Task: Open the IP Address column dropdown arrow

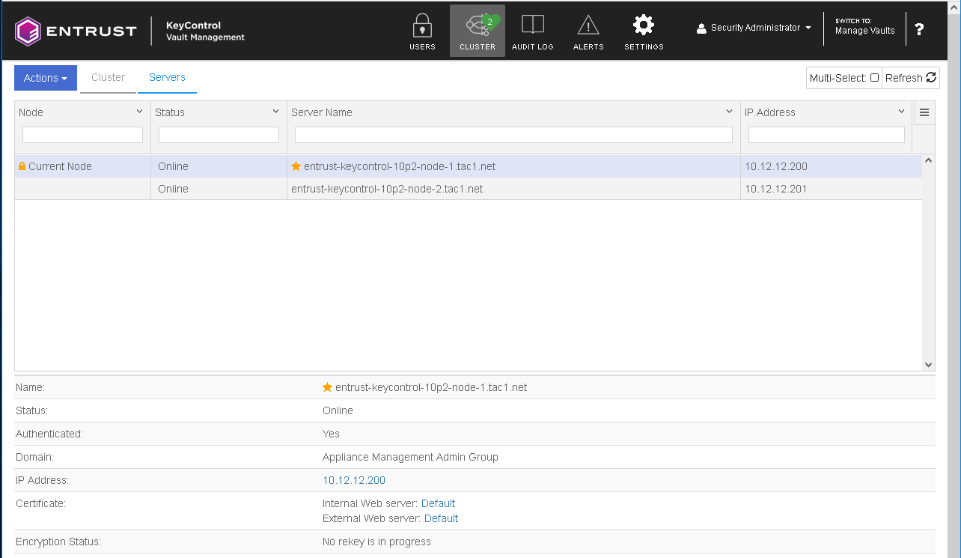Action: click(901, 112)
